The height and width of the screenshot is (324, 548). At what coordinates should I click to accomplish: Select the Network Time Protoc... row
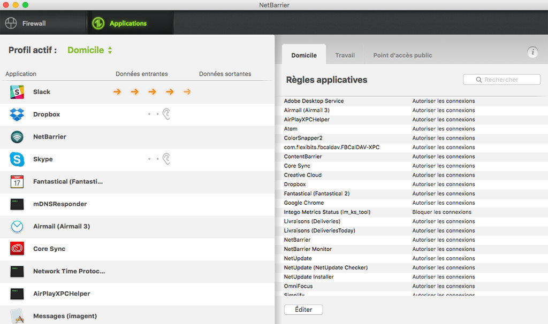coord(137,271)
